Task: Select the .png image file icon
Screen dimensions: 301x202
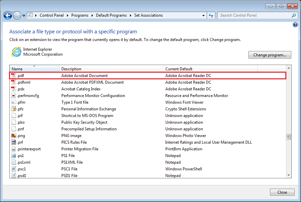Action: (x=14, y=136)
